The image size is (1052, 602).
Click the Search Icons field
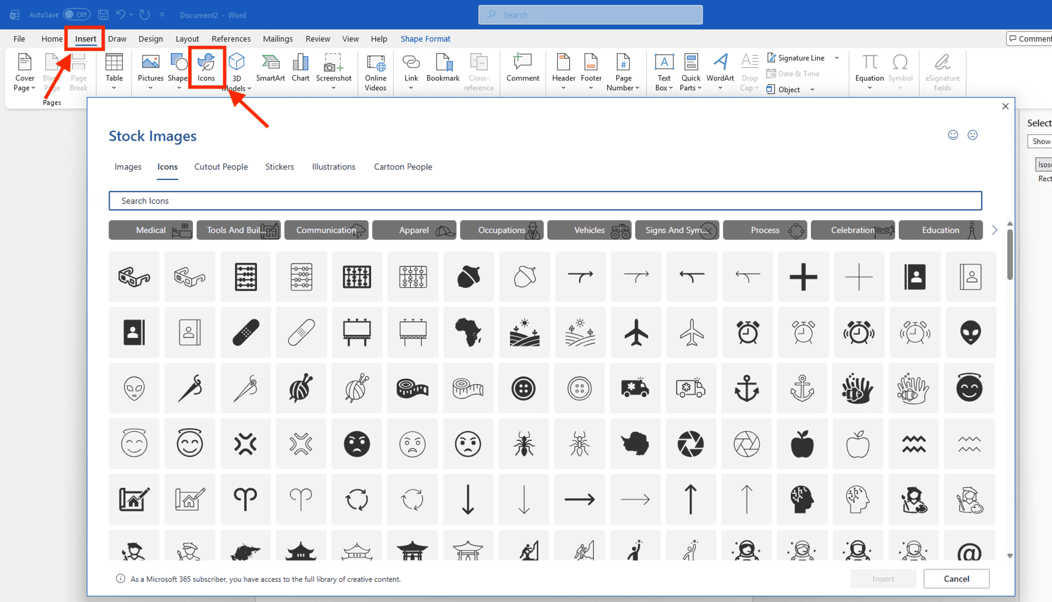click(x=545, y=201)
